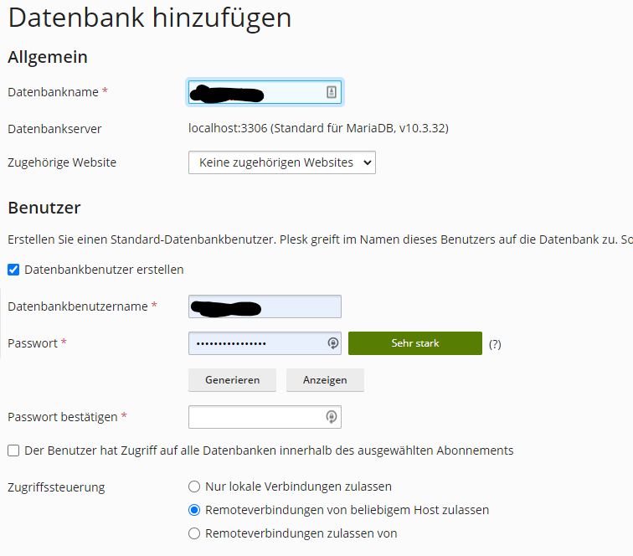Viewport: 633px width, 556px height.
Task: Enable user access to all databases checkbox
Action: point(13,450)
